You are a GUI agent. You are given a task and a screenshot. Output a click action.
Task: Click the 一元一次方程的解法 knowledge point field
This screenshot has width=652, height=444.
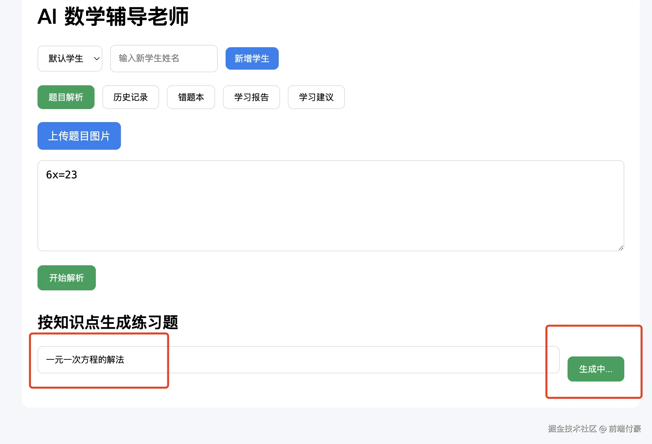tap(85, 360)
